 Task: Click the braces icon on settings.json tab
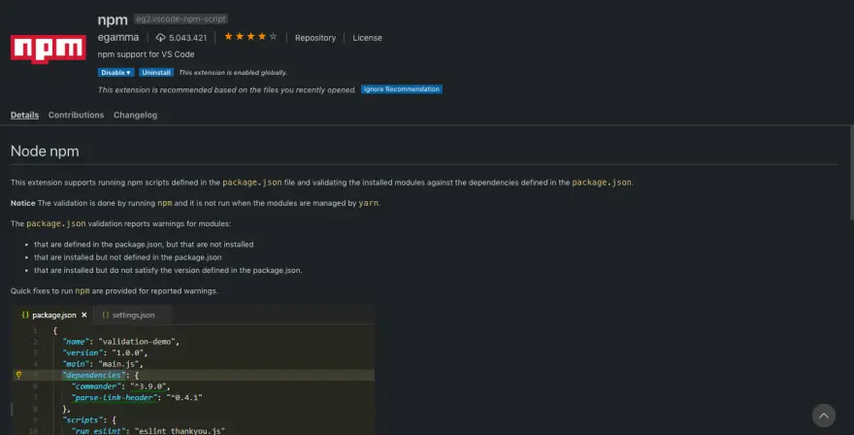coord(106,315)
